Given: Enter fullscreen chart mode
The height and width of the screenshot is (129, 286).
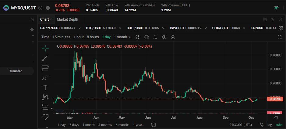Looking at the screenshot, I should pos(279,37).
